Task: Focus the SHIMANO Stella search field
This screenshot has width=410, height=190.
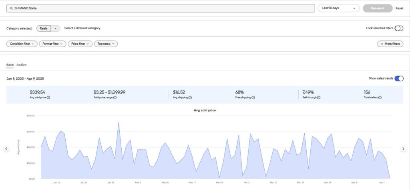Action: (161, 8)
